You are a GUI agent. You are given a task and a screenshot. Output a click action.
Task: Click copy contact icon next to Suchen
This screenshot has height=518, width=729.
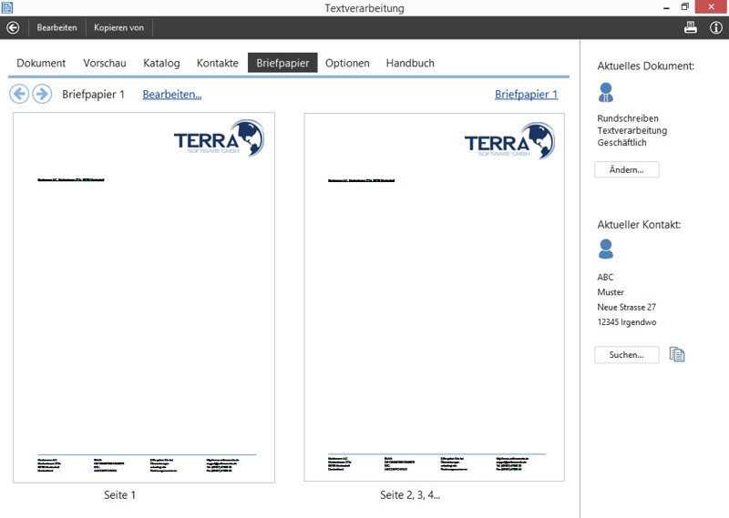[x=677, y=354]
